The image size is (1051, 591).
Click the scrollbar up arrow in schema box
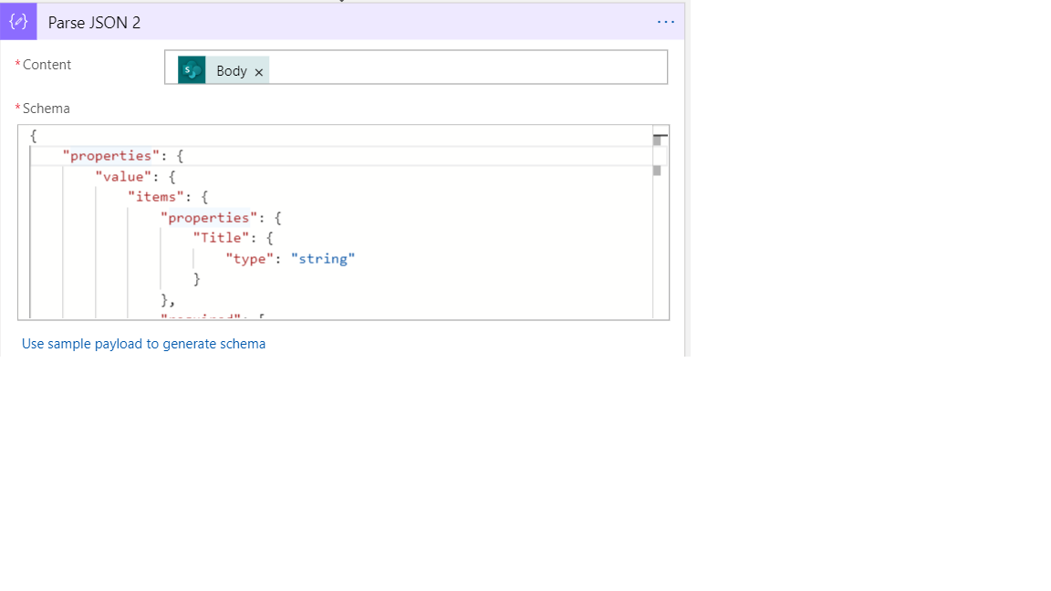(658, 134)
